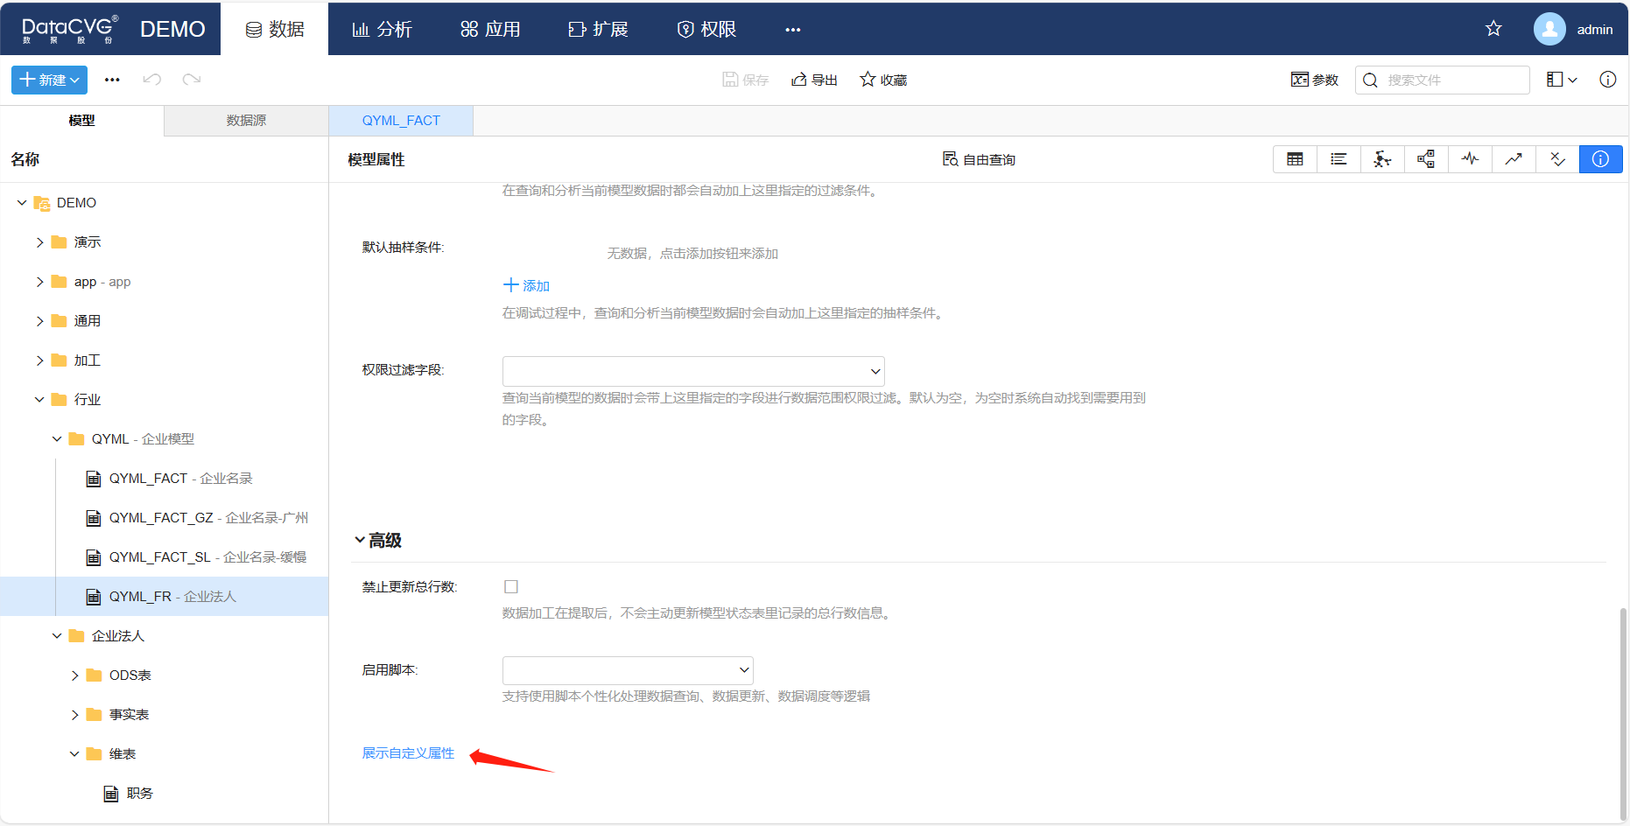Open the table data view icon

pos(1295,159)
